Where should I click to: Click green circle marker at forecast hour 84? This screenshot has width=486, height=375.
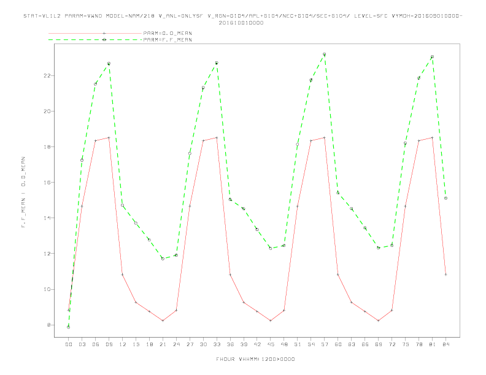(445, 198)
